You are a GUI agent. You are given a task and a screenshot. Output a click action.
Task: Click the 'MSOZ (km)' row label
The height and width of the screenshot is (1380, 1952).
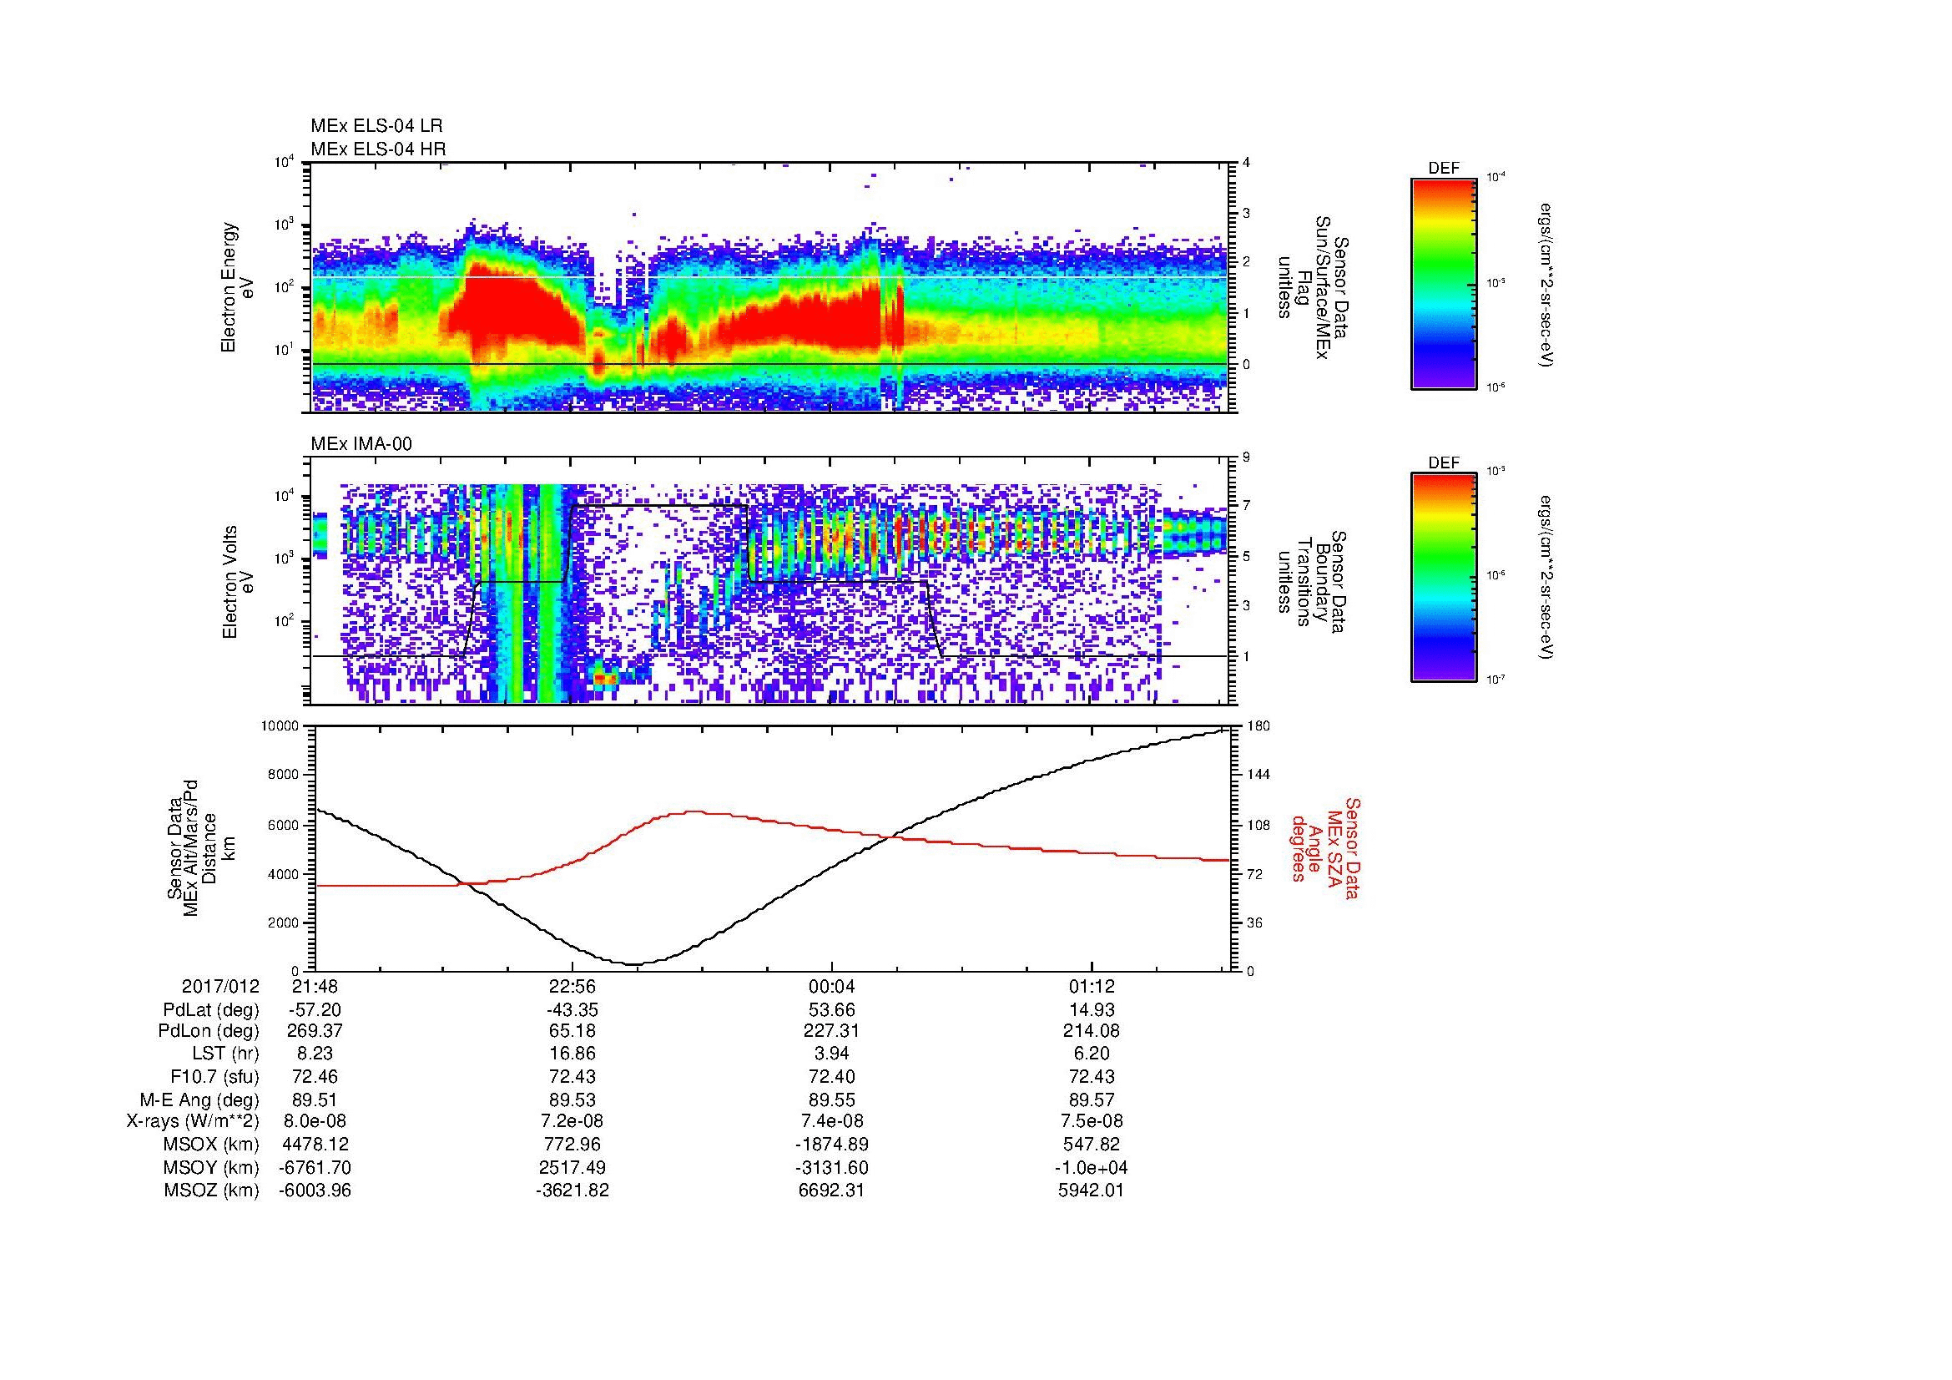212,1190
